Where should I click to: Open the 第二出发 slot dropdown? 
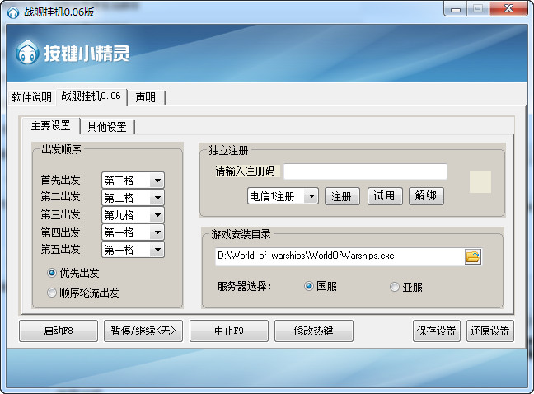click(133, 198)
